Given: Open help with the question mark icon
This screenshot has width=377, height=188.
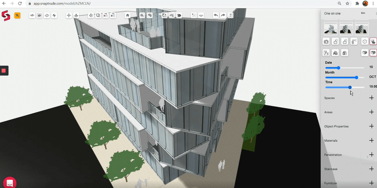Looking at the screenshot, I should (x=230, y=15).
